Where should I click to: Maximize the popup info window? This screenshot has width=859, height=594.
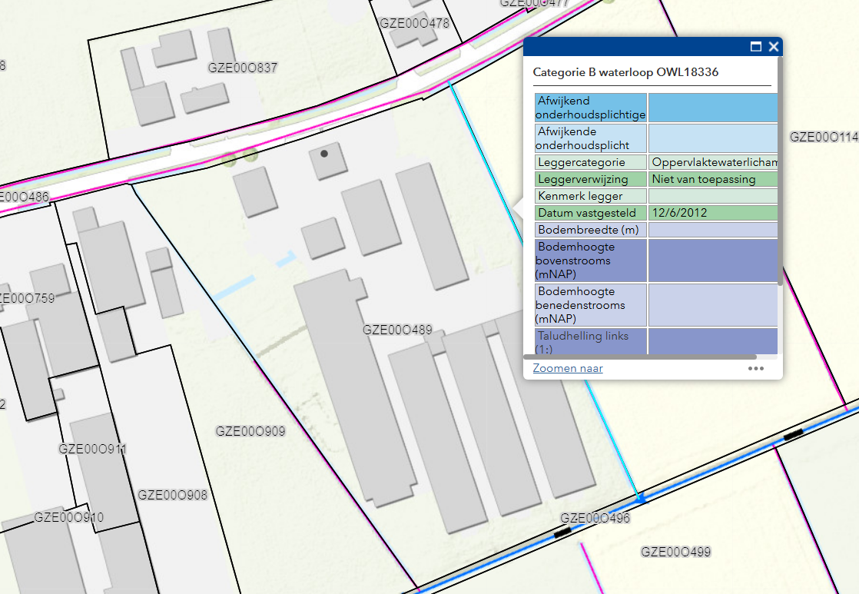pos(756,47)
